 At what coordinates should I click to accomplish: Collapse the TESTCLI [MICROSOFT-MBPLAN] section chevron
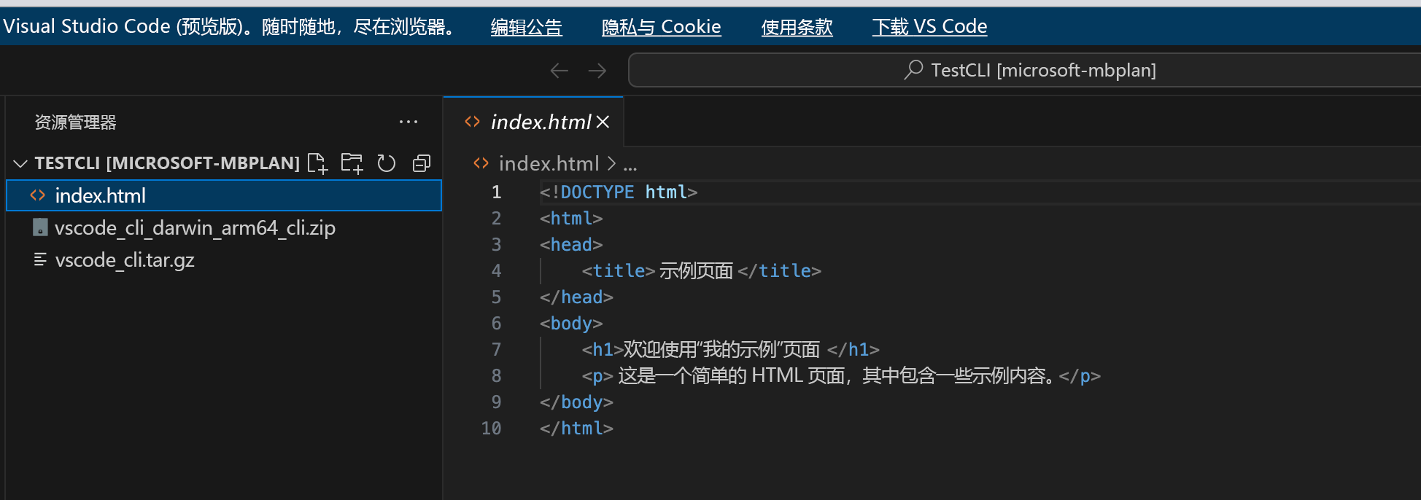pyautogui.click(x=20, y=163)
